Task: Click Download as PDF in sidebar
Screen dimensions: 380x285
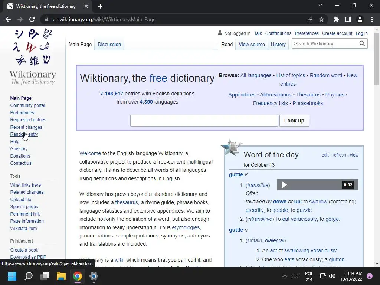Action: tap(28, 257)
